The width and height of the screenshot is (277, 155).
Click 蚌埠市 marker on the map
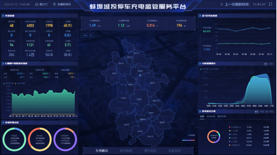click(x=140, y=75)
